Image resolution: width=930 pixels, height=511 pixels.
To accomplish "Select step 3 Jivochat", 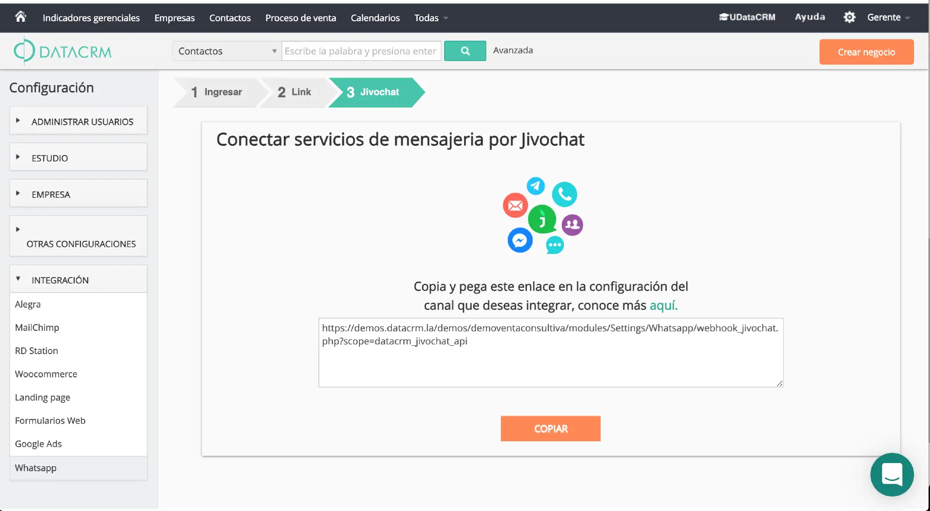I will pos(376,92).
